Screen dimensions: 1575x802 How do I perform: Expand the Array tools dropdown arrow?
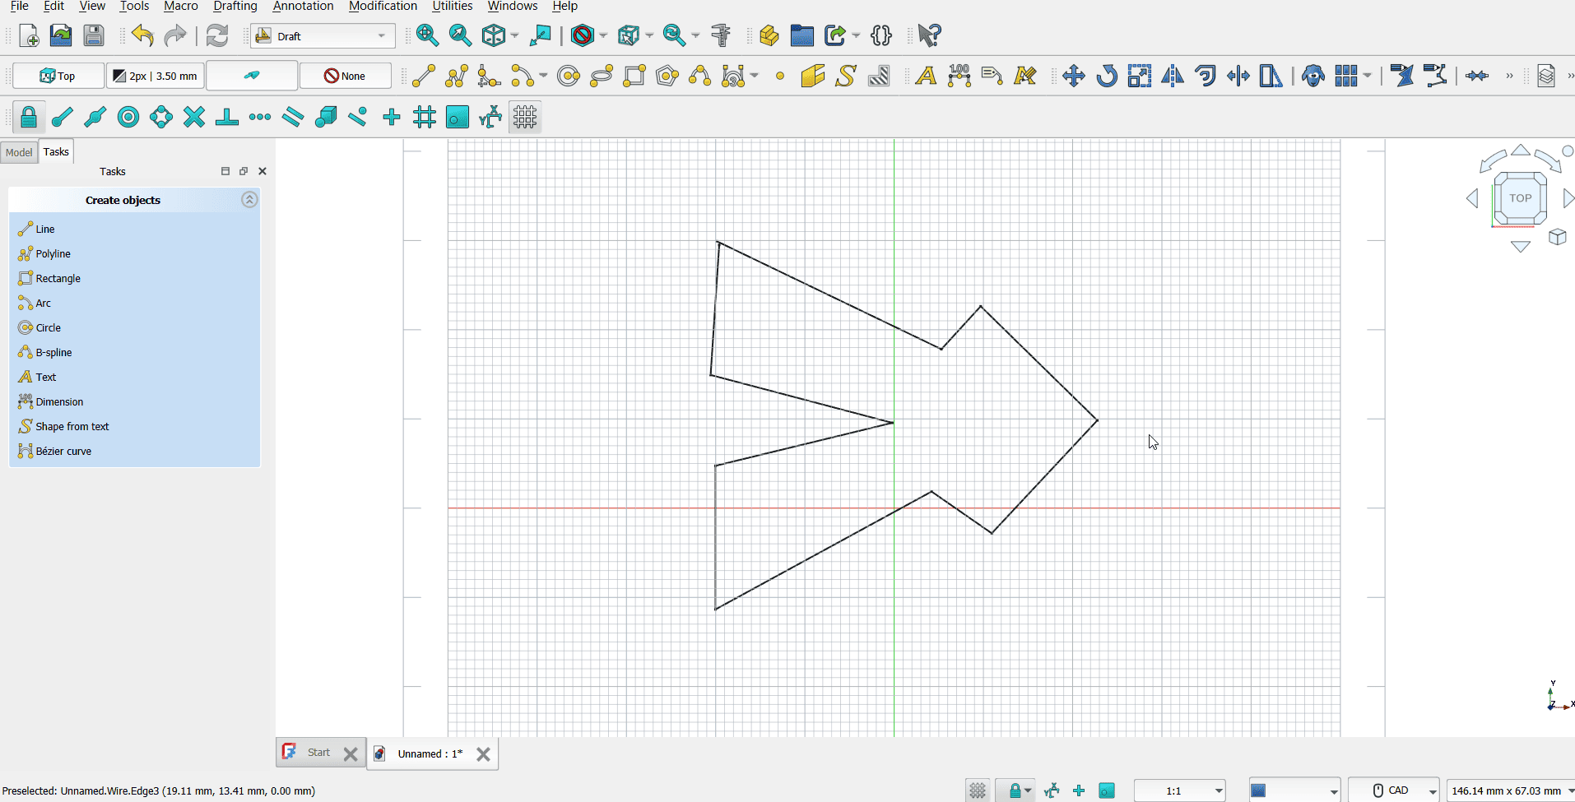[x=1367, y=76]
